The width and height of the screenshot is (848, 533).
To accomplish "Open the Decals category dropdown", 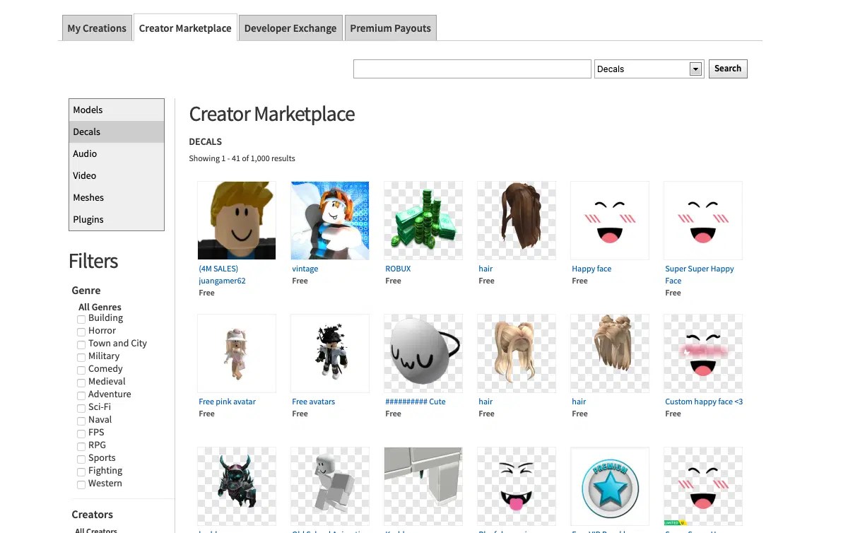I will tap(649, 69).
